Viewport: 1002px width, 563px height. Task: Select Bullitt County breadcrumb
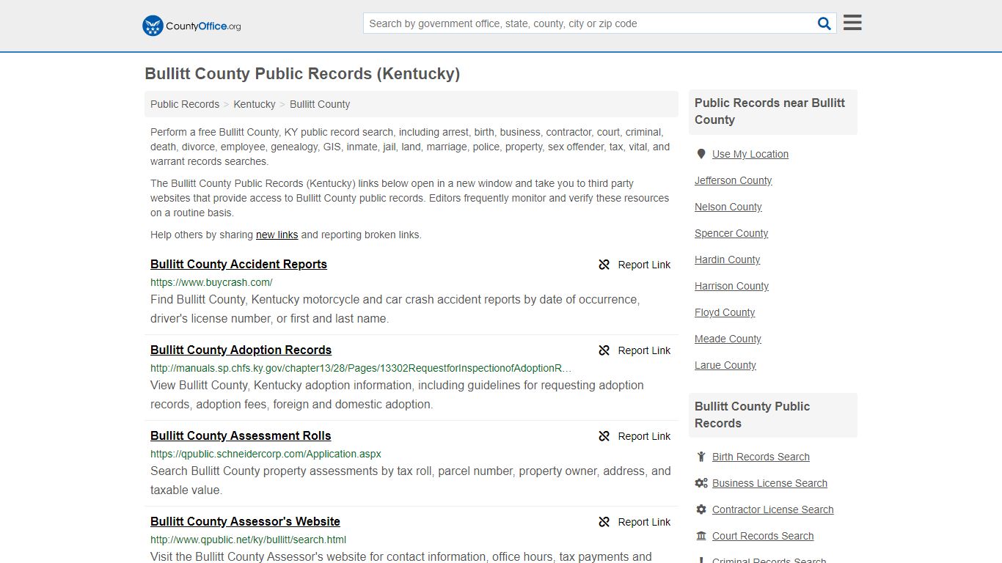pyautogui.click(x=320, y=104)
